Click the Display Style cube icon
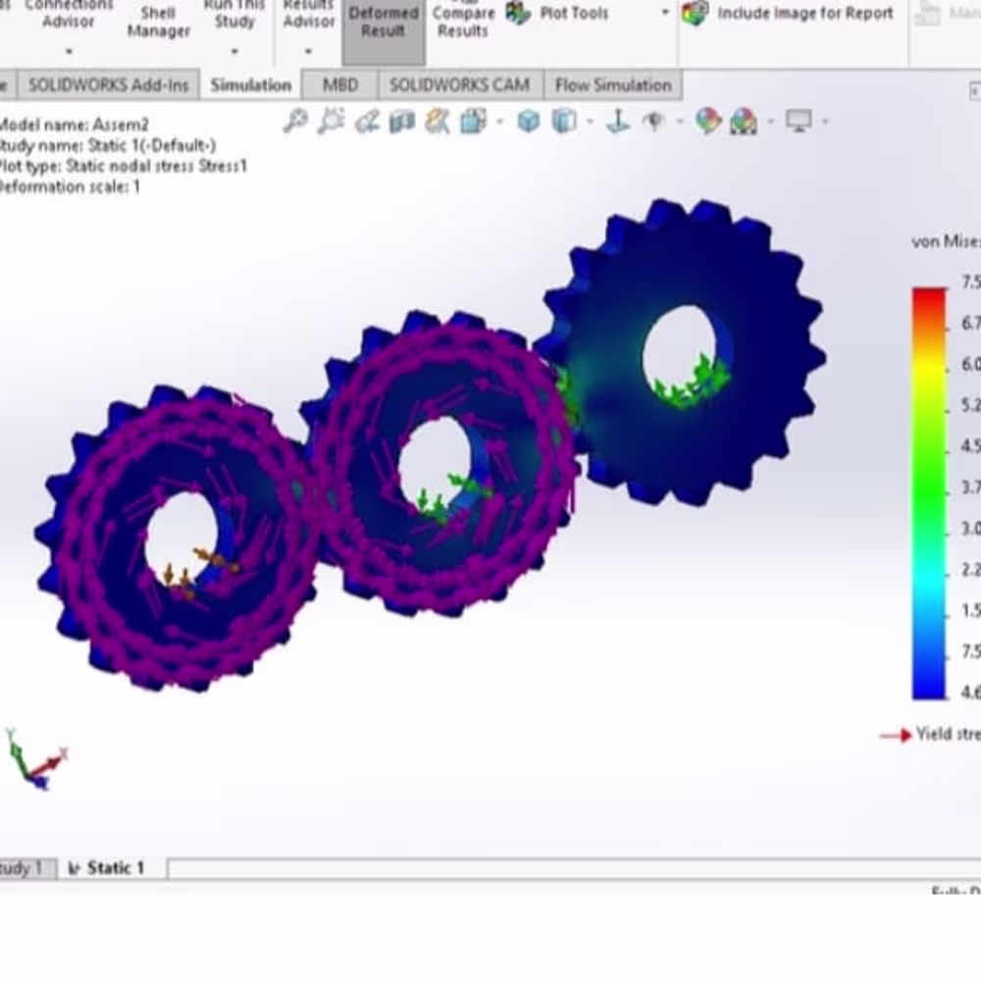 [529, 121]
